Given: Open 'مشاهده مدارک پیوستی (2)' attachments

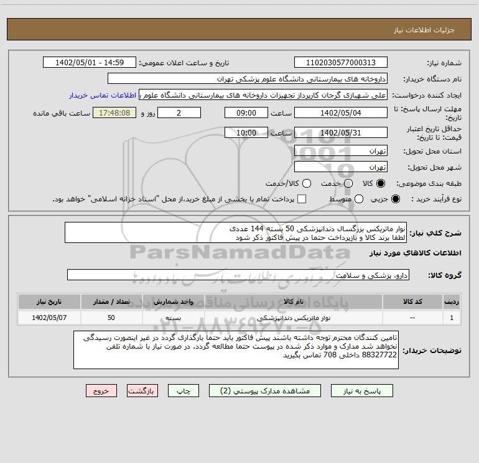Looking at the screenshot, I should [265, 391].
